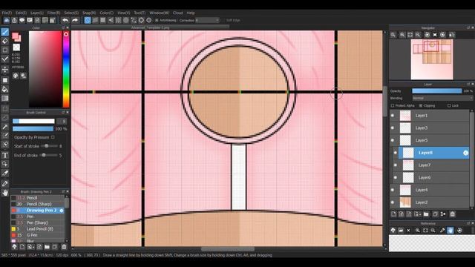Select Layer5 in the layer list
Viewport: 475px width, 267px height.
pos(430,140)
